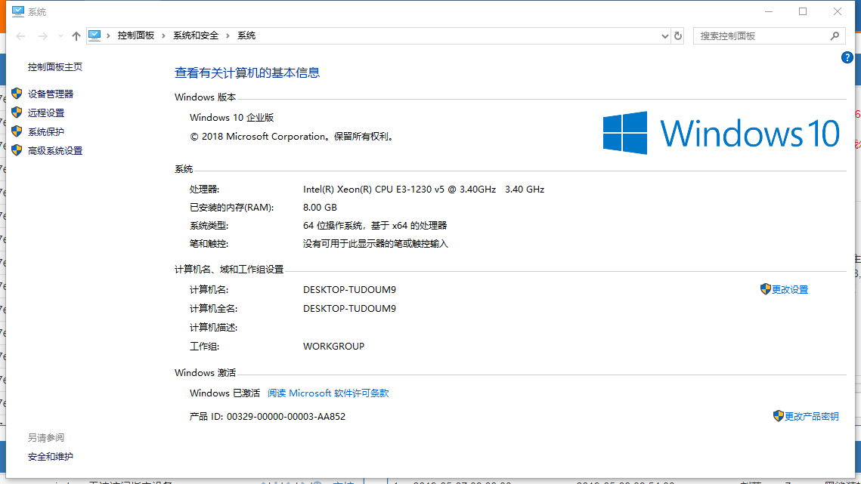
Task: Click the shield icon beside 更改设置
Action: (765, 289)
